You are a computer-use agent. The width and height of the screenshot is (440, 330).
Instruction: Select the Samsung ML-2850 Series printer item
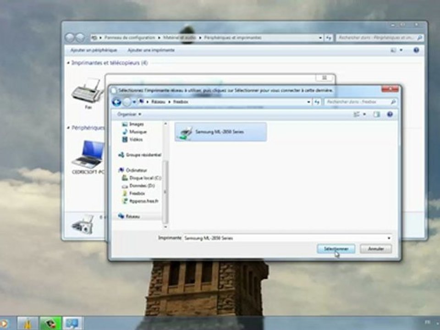pos(220,132)
